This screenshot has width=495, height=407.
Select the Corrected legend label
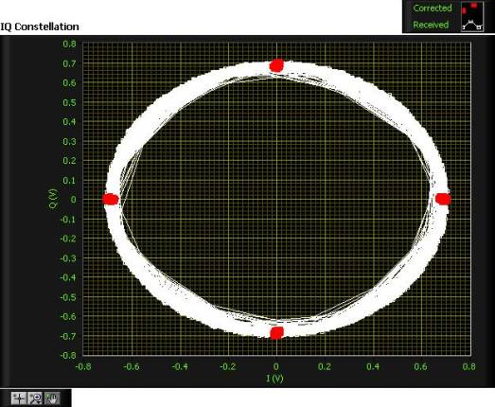[x=433, y=8]
